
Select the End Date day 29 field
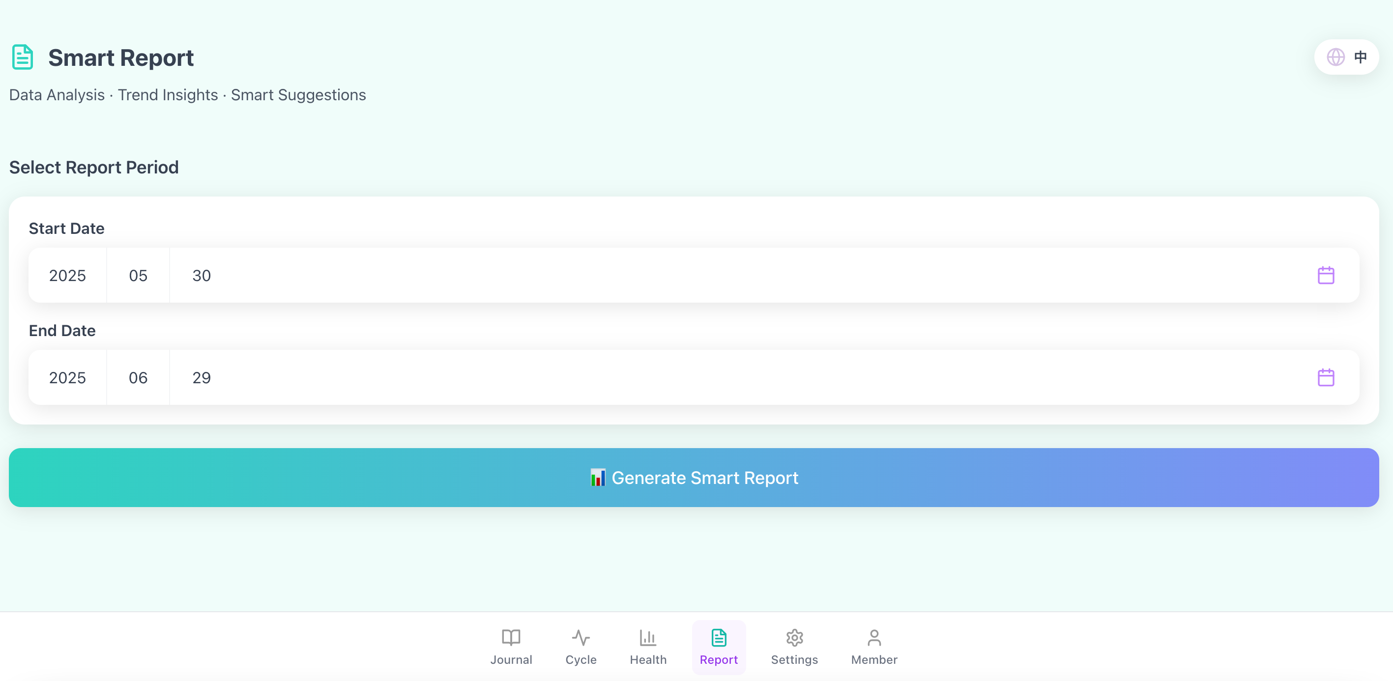pyautogui.click(x=201, y=378)
